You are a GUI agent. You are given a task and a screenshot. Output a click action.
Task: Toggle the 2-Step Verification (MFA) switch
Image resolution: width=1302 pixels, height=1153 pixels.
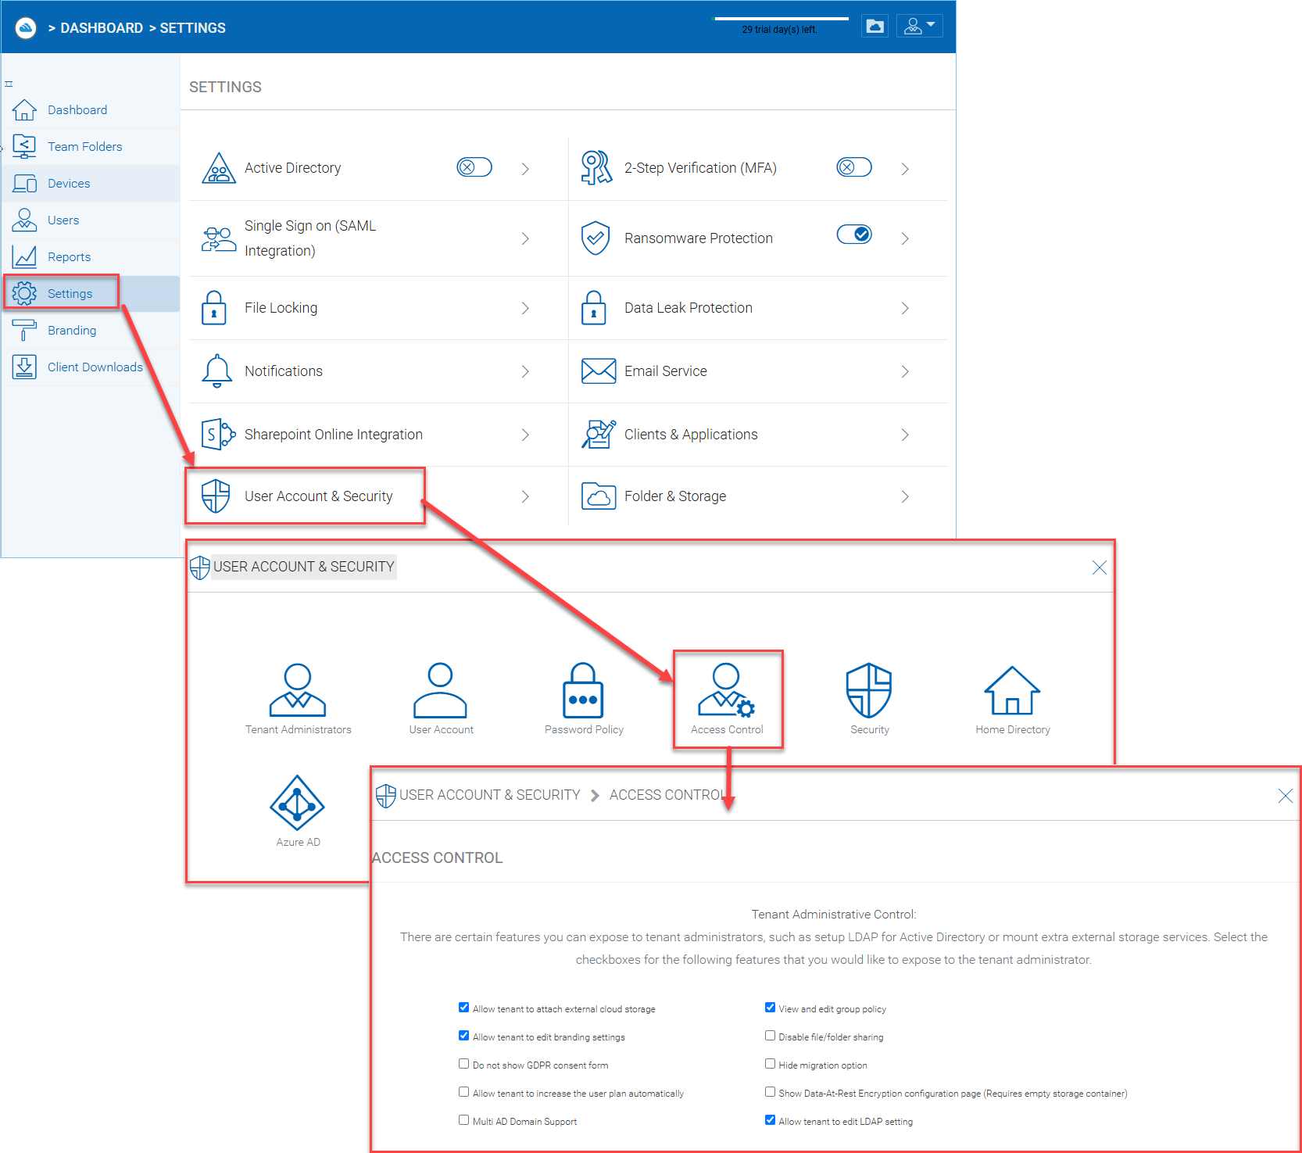click(x=854, y=167)
